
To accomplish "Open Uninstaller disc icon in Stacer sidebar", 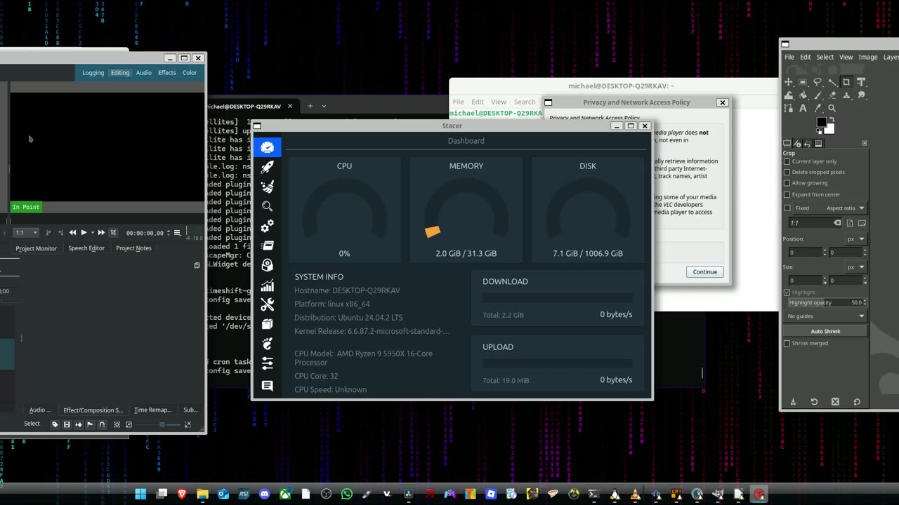I will coord(267,265).
